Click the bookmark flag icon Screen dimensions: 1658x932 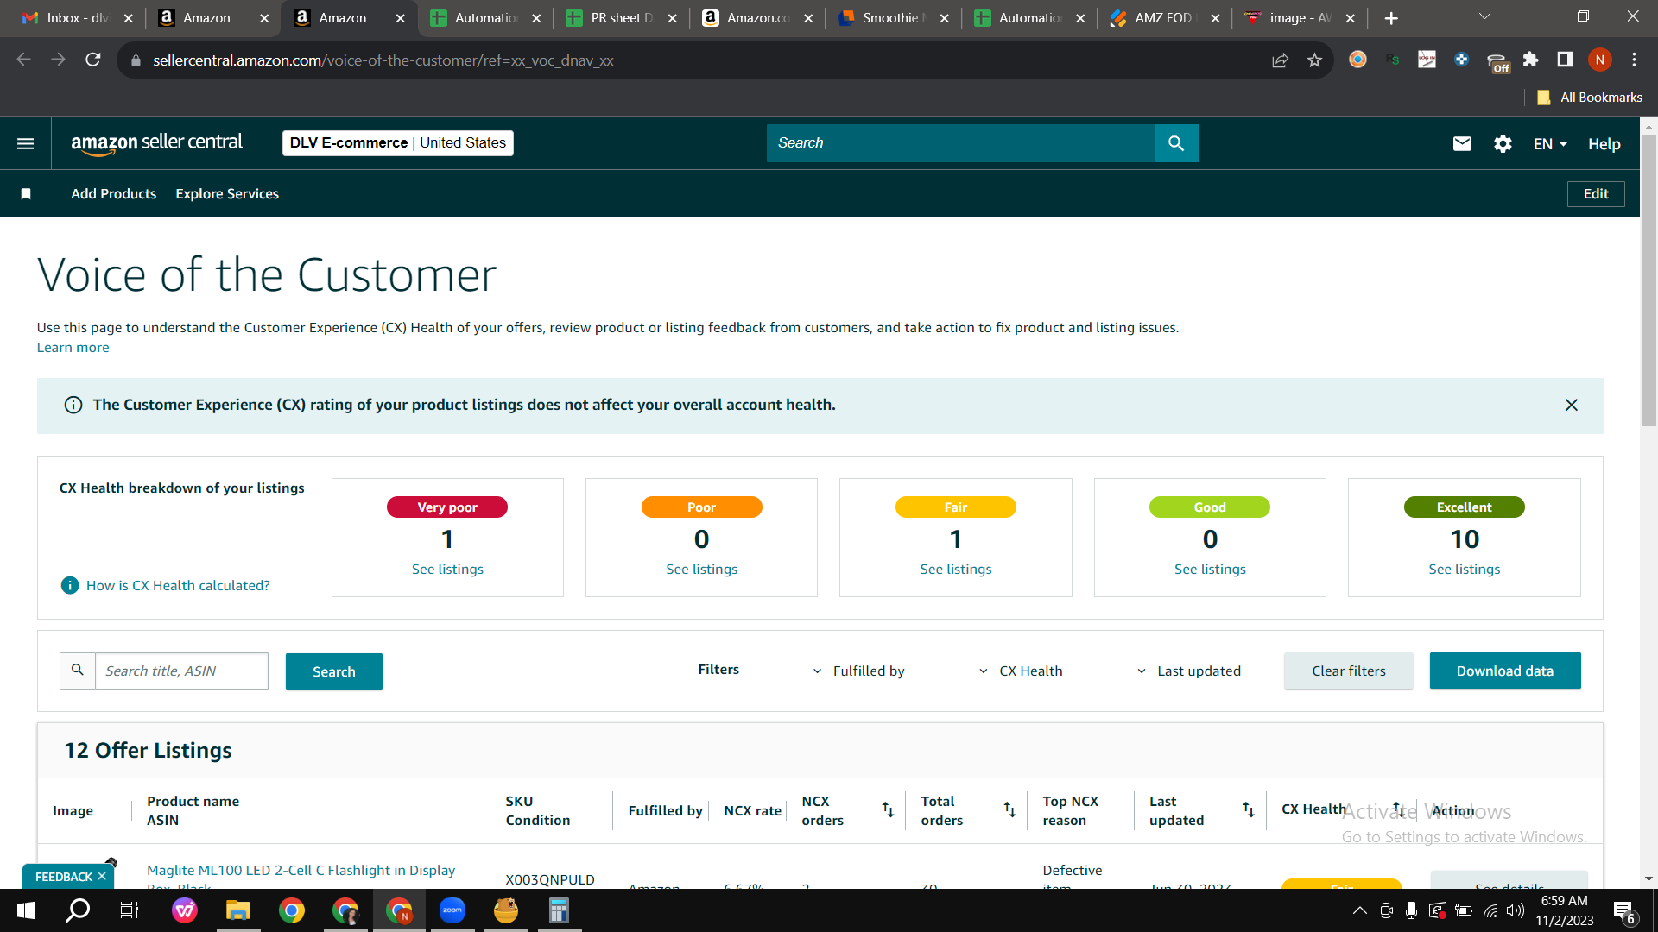(x=26, y=194)
